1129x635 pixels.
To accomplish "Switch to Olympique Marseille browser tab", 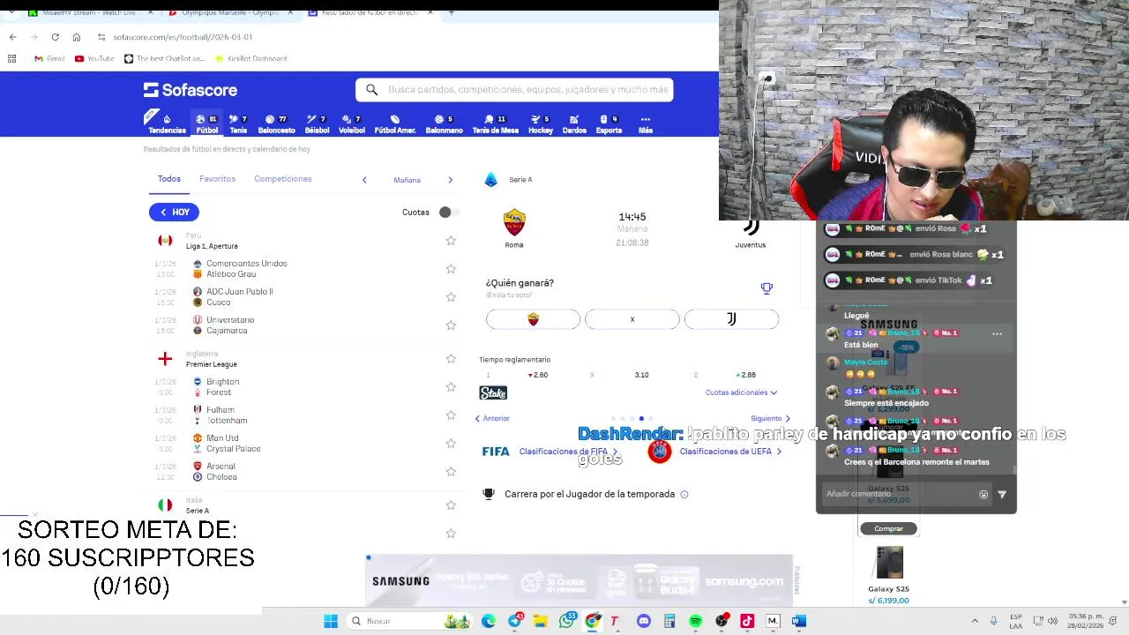I will pyautogui.click(x=229, y=12).
